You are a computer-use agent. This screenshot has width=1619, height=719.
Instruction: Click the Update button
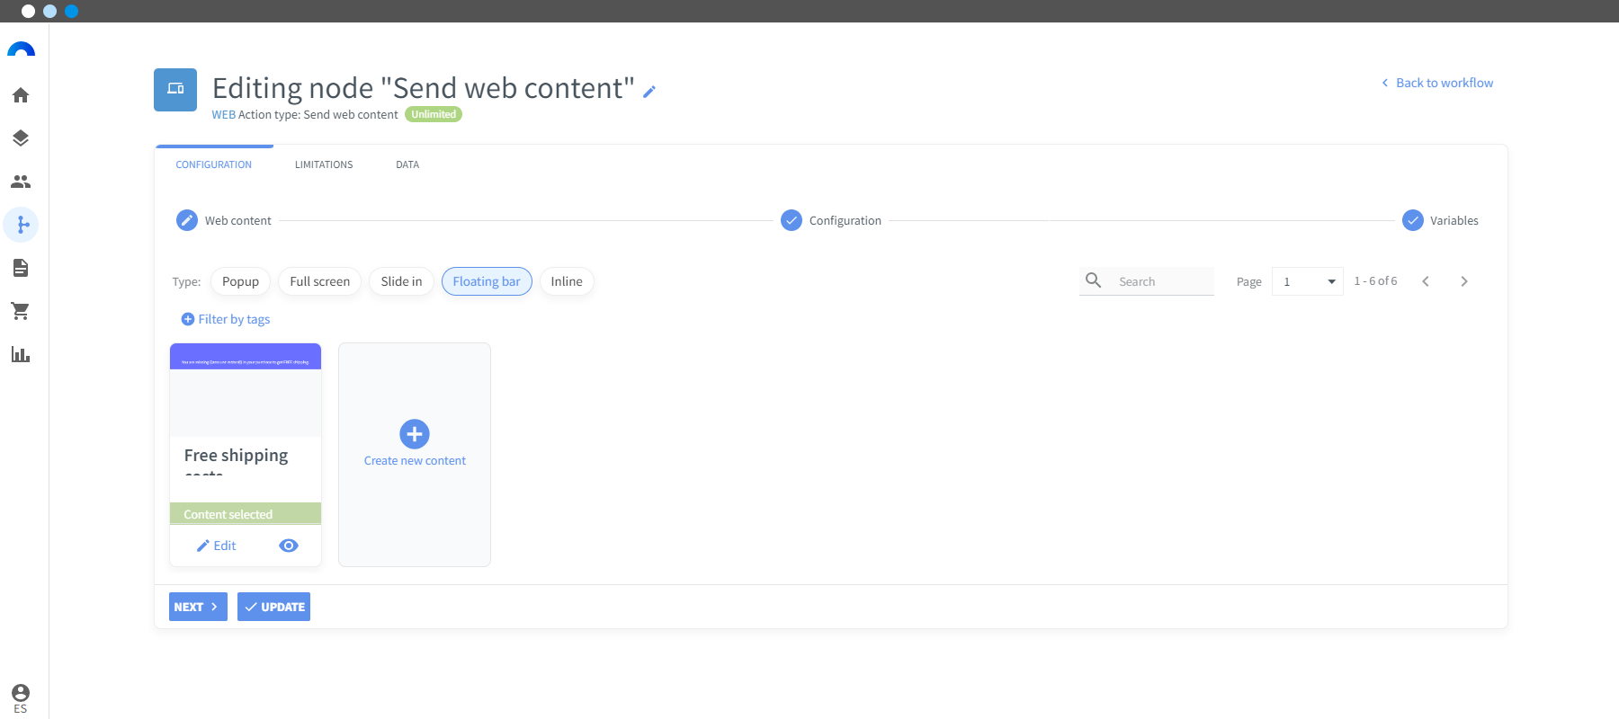point(273,607)
